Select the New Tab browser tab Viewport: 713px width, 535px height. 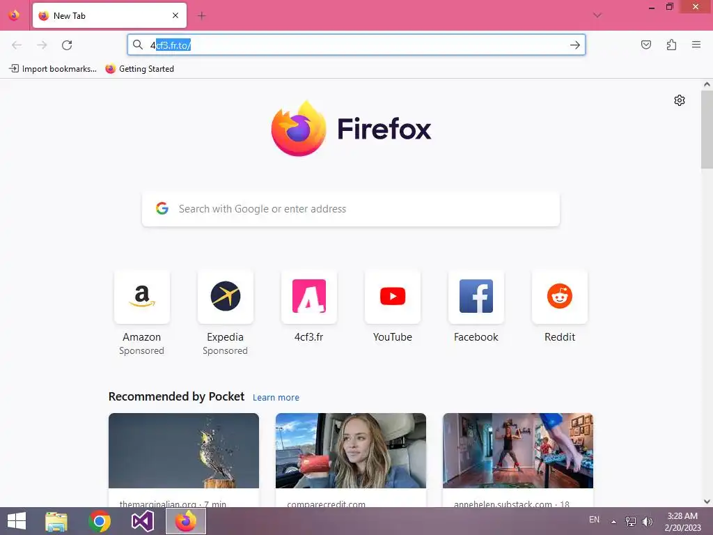[109, 15]
